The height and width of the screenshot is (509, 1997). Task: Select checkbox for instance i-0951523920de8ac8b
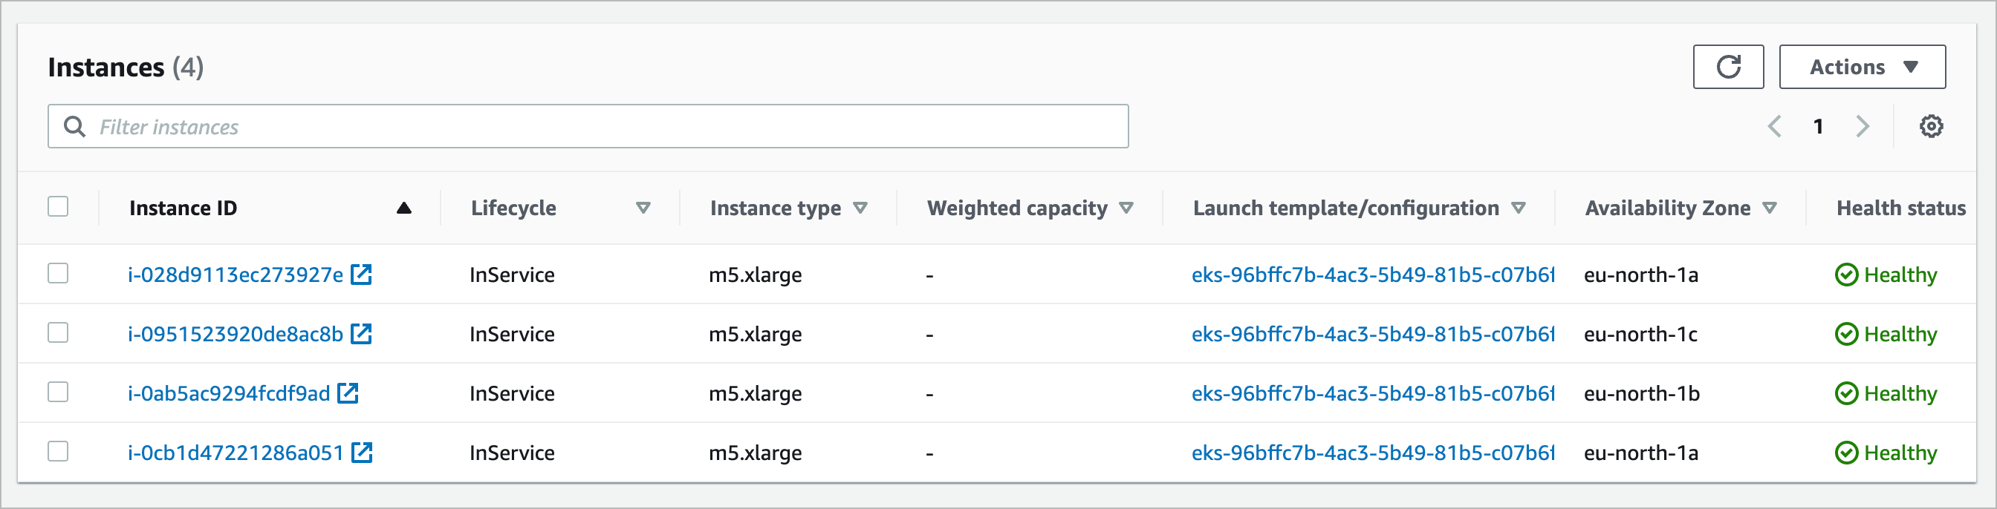coord(58,333)
